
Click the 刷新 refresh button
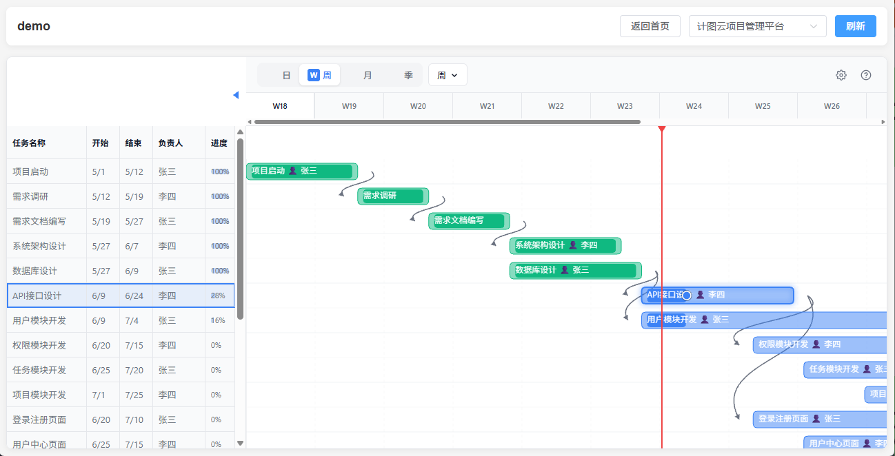pyautogui.click(x=856, y=26)
